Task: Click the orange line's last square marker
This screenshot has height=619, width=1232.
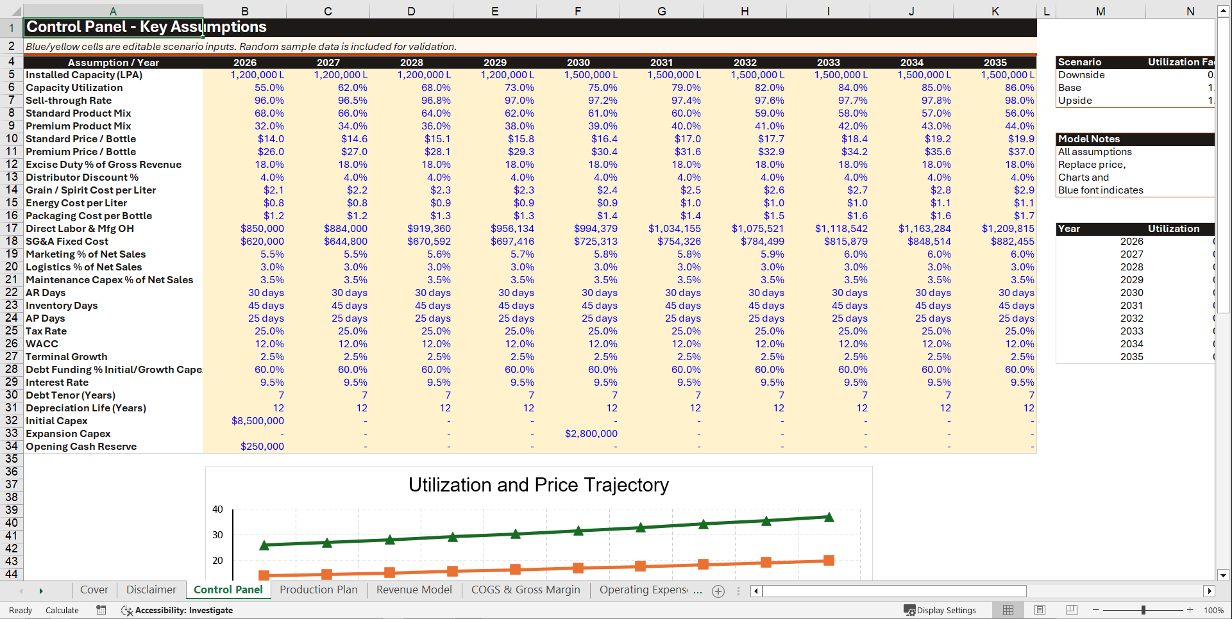Action: (x=829, y=560)
